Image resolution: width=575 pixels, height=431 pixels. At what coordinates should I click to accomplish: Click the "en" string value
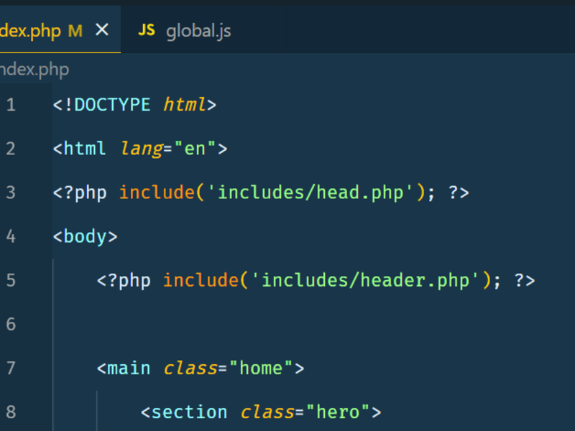[195, 149]
